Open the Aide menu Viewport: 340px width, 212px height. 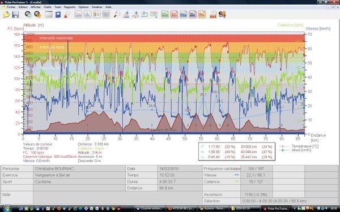click(108, 7)
